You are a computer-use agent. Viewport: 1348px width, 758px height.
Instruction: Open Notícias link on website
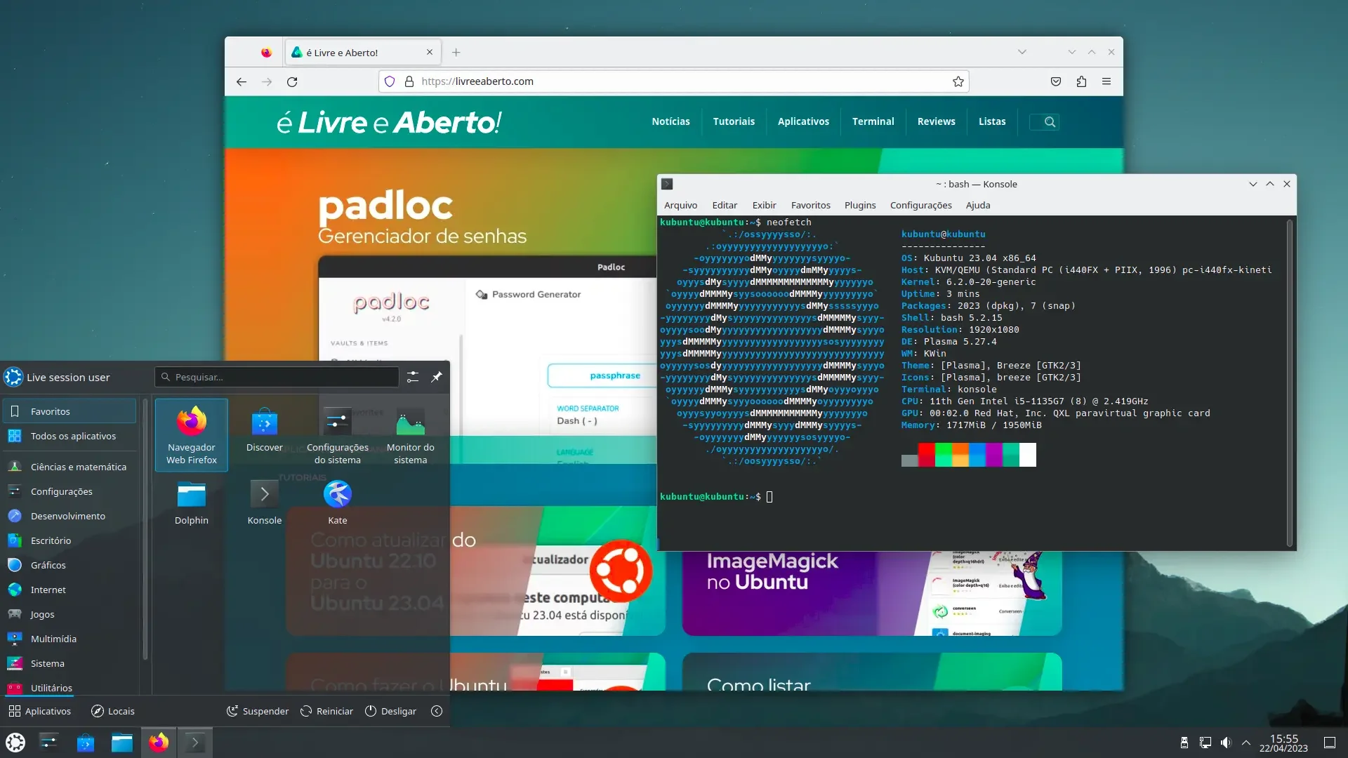670,121
